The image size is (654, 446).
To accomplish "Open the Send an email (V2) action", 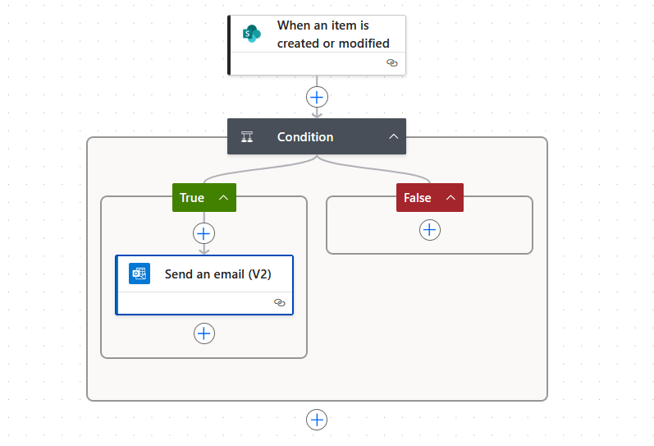I will 204,285.
